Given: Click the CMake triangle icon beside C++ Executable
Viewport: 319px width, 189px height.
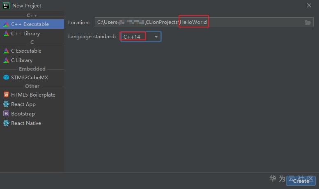Looking at the screenshot, I should click(x=6, y=24).
